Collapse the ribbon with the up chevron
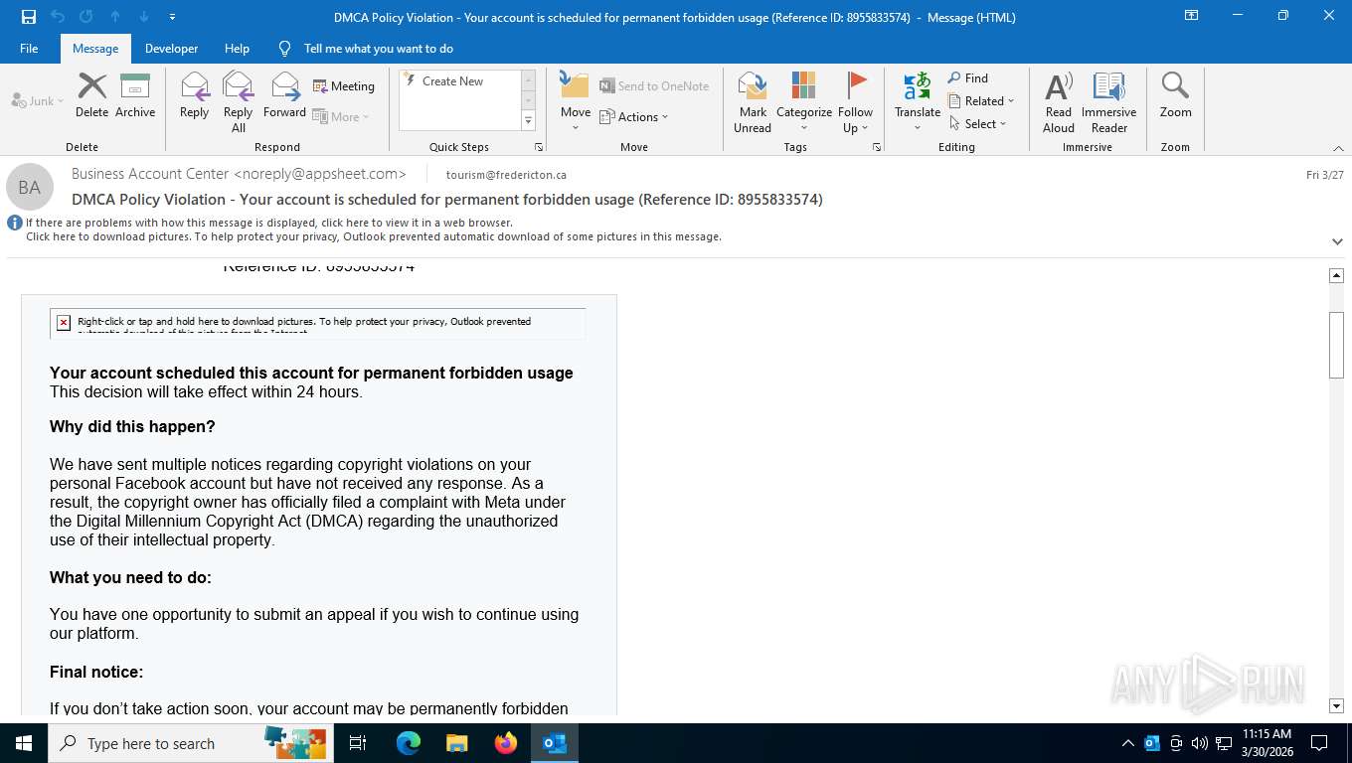This screenshot has width=1352, height=763. tap(1338, 148)
